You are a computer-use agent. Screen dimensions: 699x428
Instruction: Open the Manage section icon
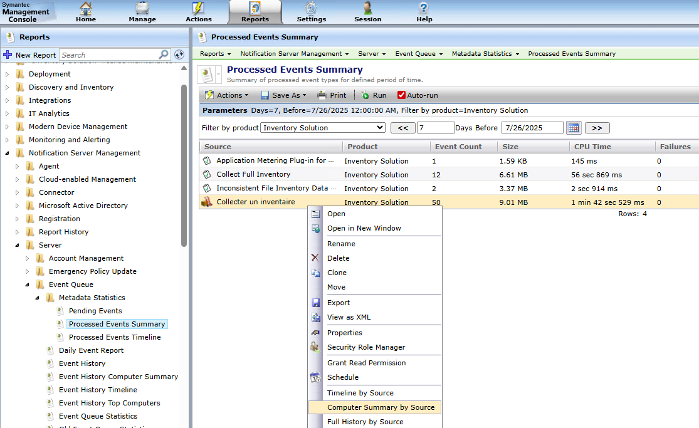pyautogui.click(x=142, y=8)
